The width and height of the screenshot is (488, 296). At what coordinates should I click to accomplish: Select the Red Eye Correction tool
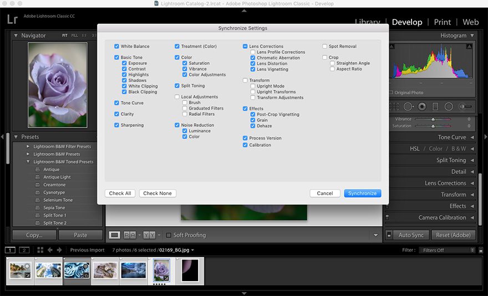[422, 106]
